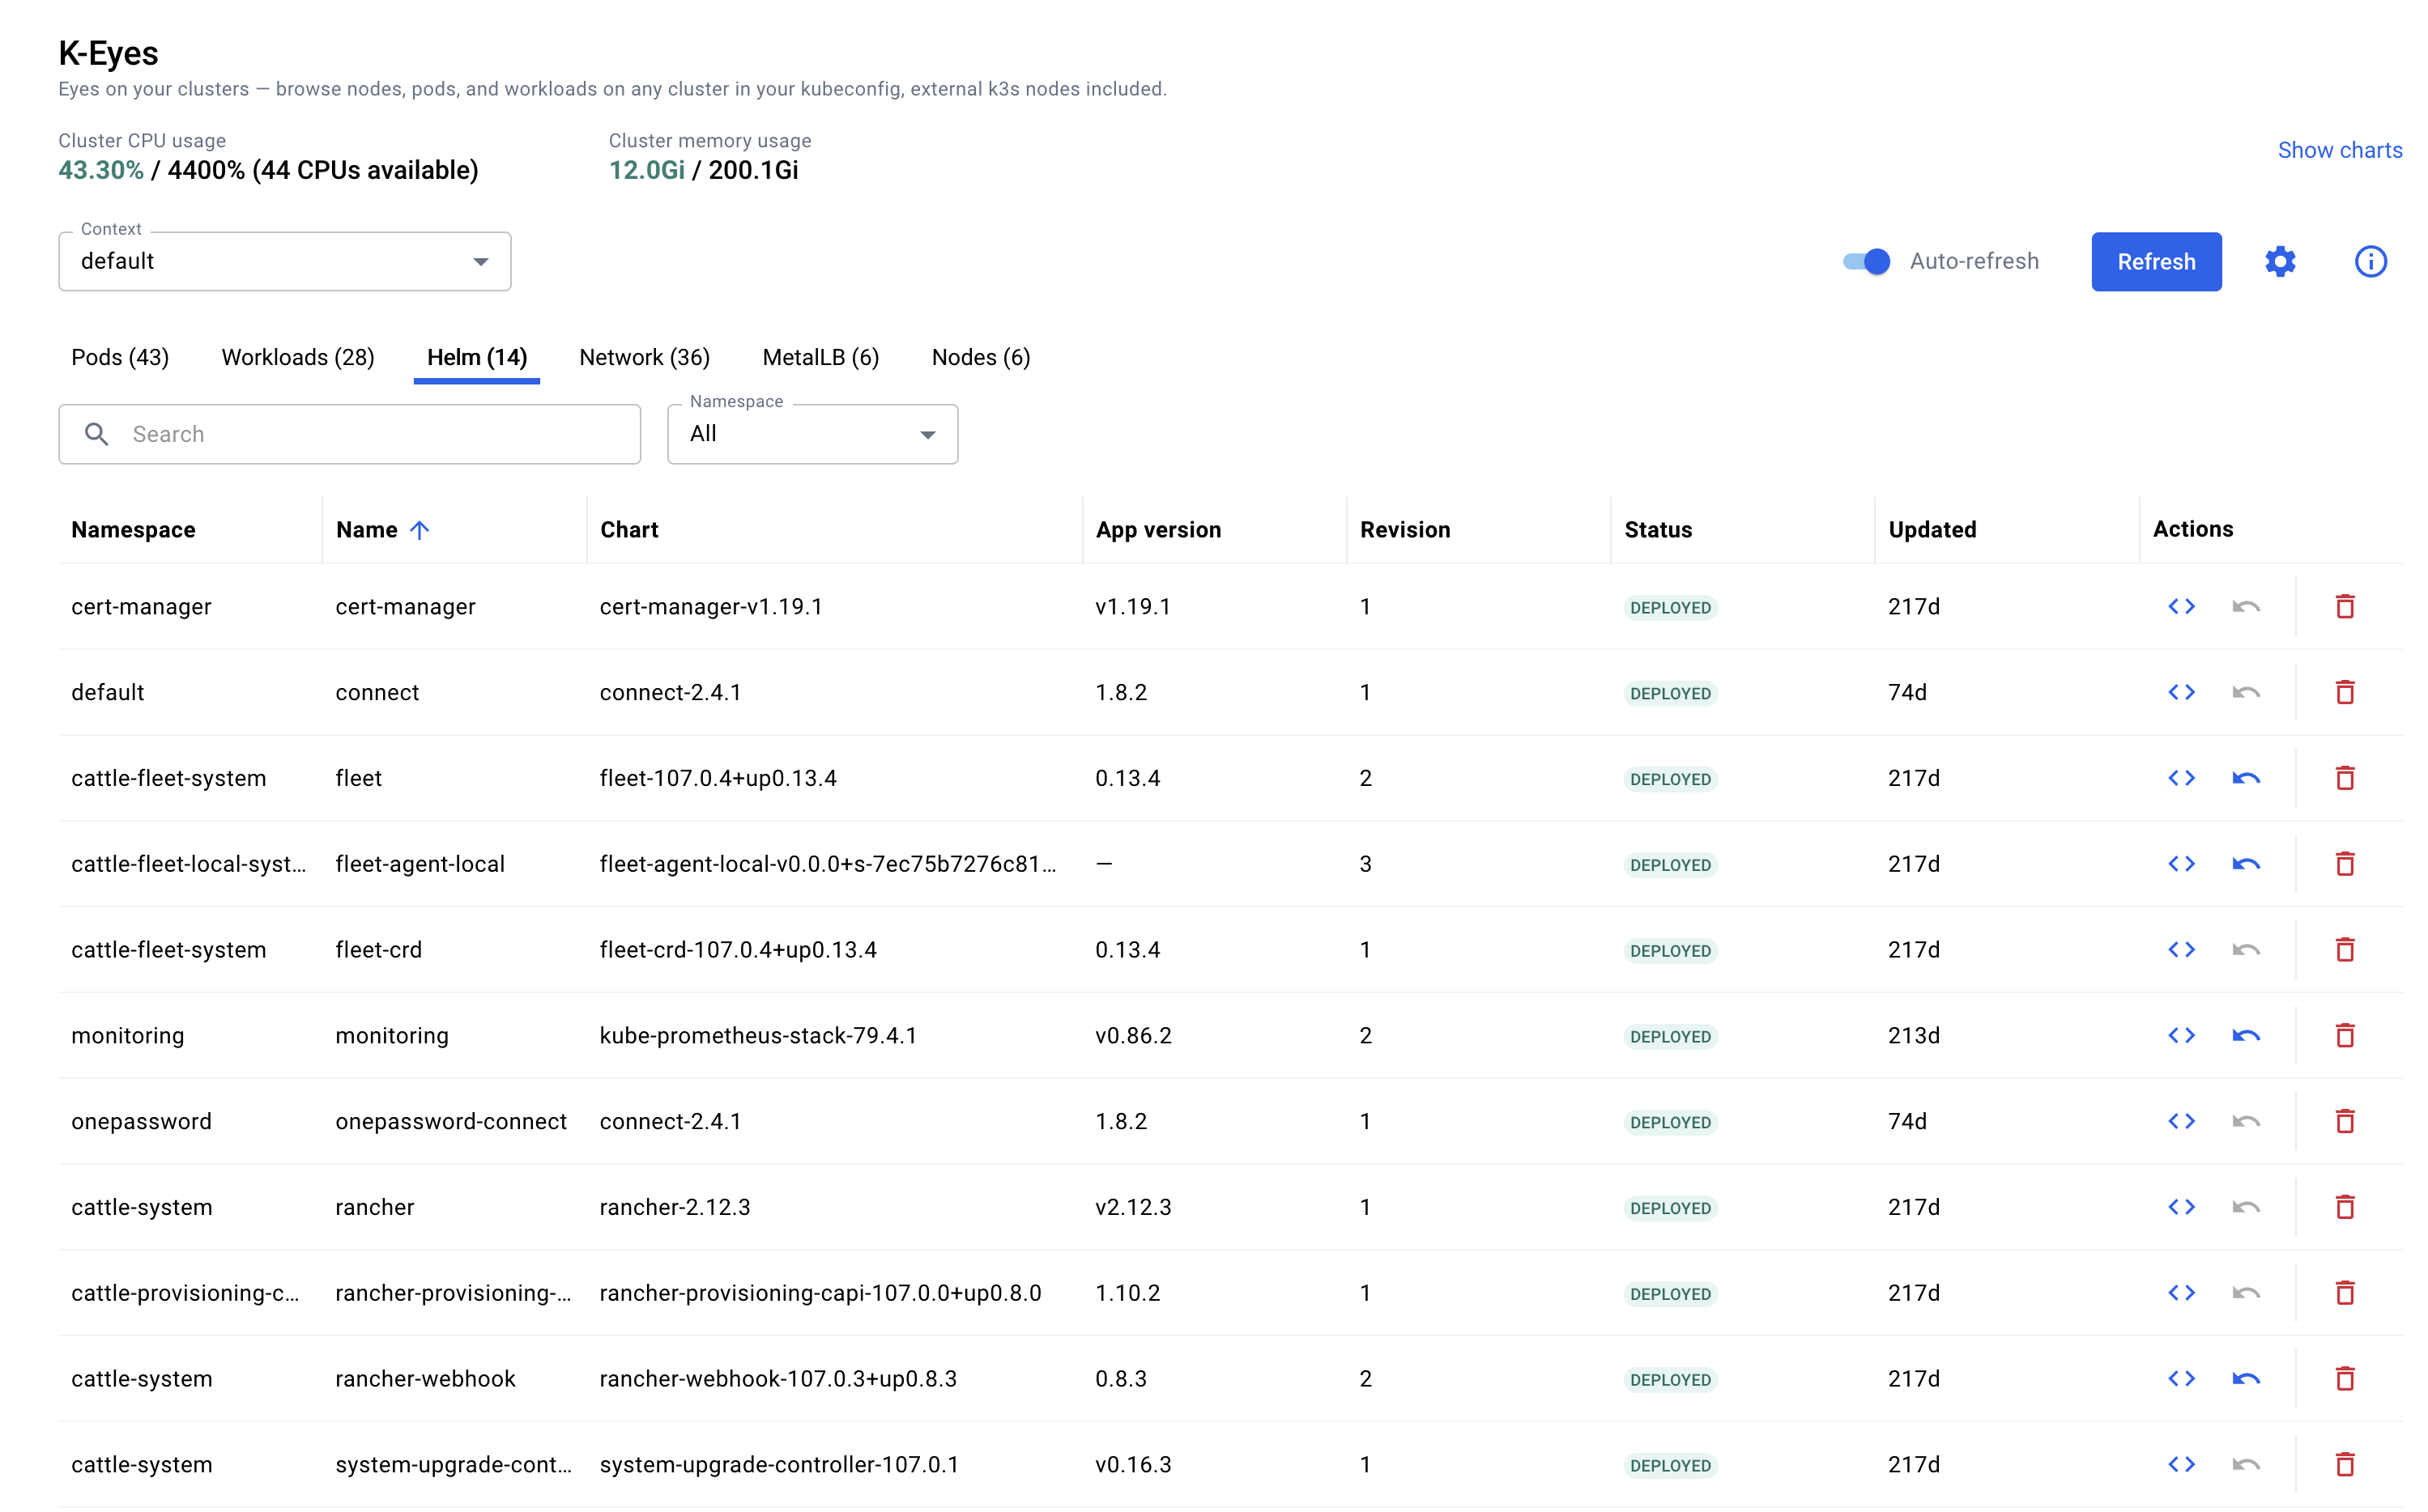This screenshot has height=1512, width=2428.
Task: Sort by the App version column header
Action: (1158, 530)
